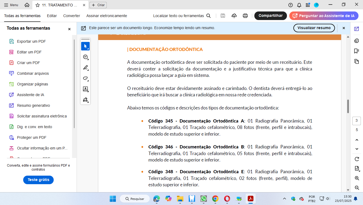
Task: Open the Menu hamburger dropdown
Action: 11,5
